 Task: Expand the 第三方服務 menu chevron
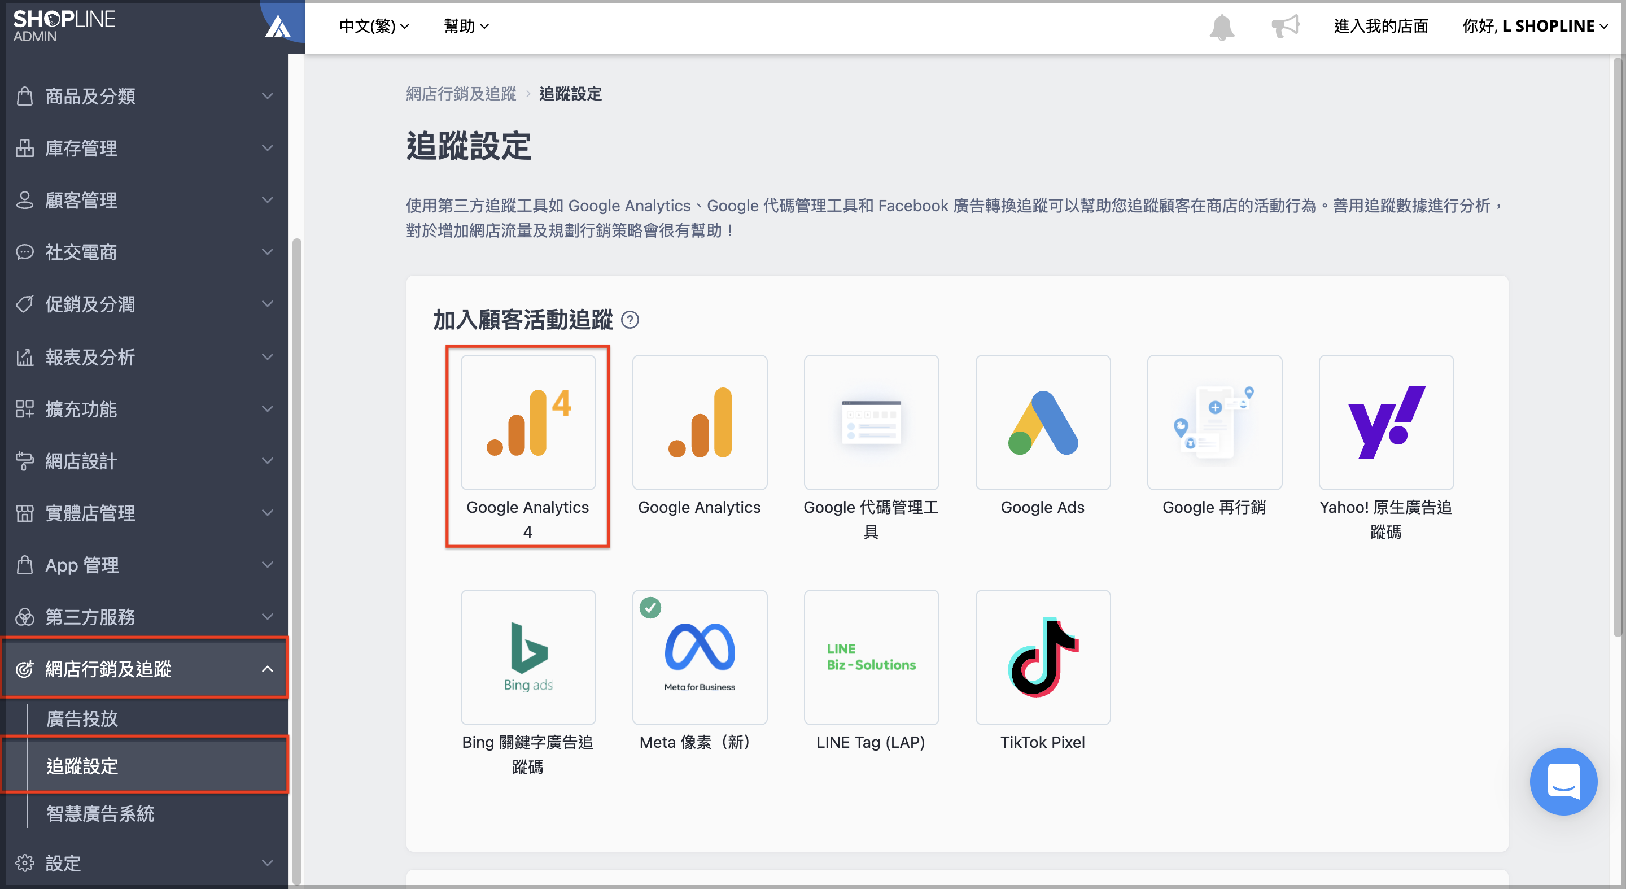tap(268, 616)
